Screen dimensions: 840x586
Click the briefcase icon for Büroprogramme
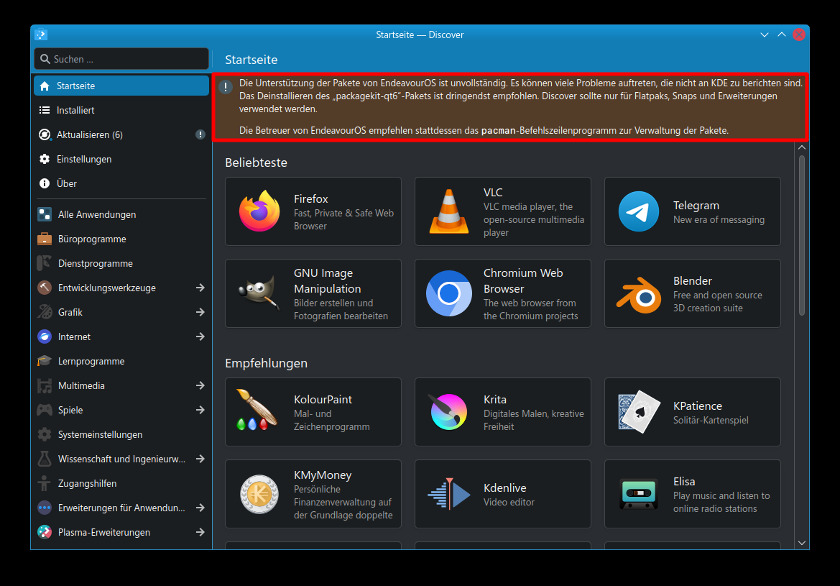click(45, 239)
